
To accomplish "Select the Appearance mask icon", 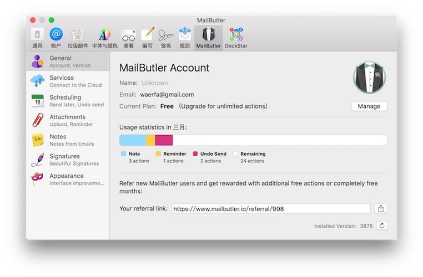I will [x=37, y=179].
